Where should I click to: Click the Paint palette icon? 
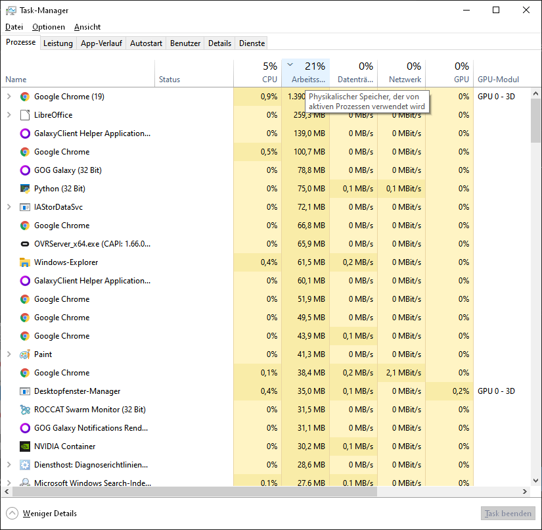24,354
